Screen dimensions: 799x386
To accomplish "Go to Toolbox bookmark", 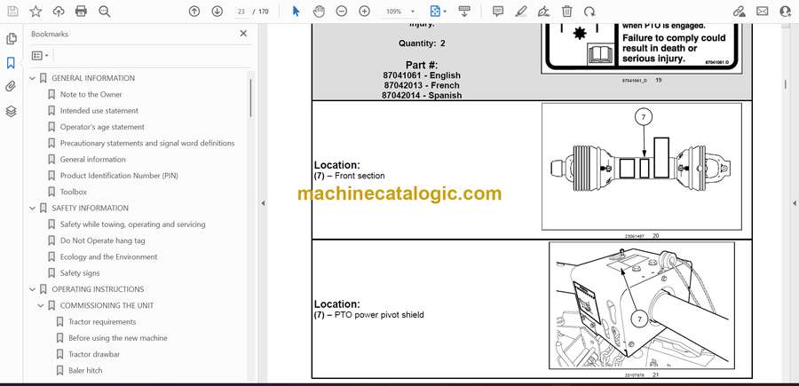I will 74,192.
